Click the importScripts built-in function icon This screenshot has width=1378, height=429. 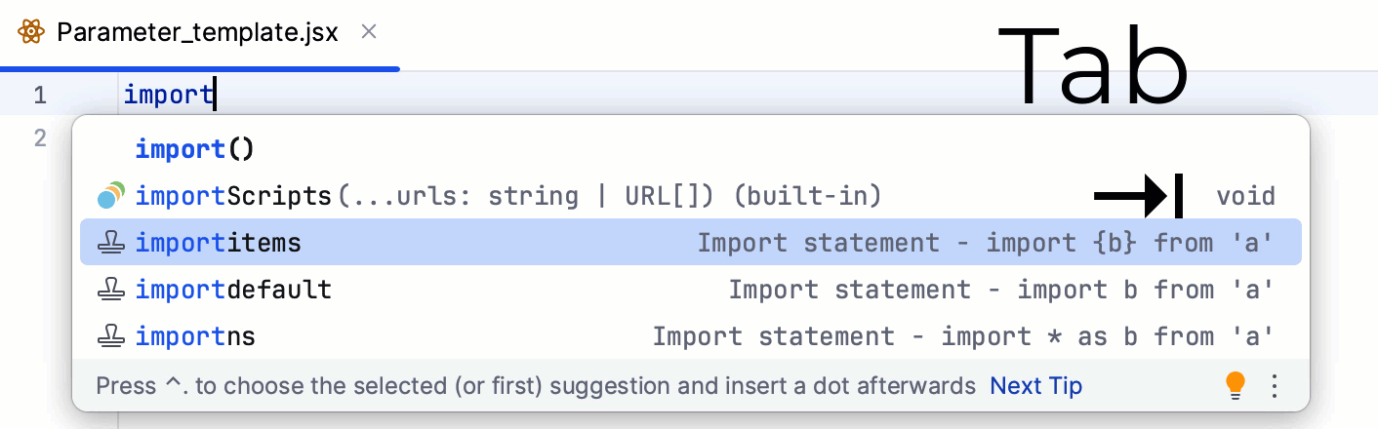(111, 196)
